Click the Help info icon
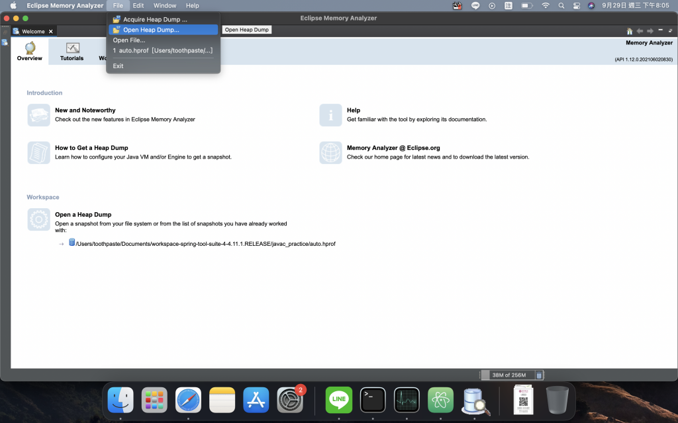Image resolution: width=678 pixels, height=423 pixels. point(330,115)
